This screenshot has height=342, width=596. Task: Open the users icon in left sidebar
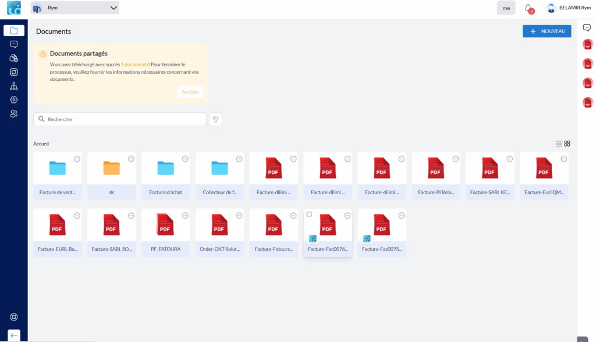click(14, 113)
